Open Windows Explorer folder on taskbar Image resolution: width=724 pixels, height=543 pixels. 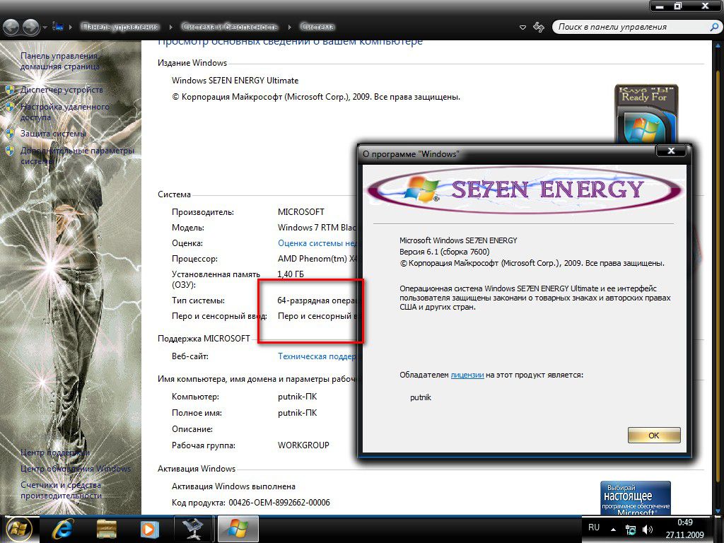click(107, 529)
